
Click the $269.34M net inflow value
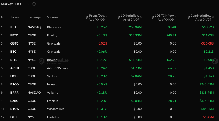(x=134, y=27)
